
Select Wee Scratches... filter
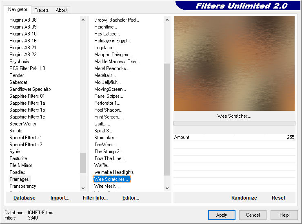[112, 179]
